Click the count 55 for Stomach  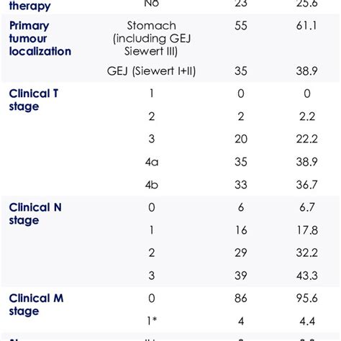241,26
